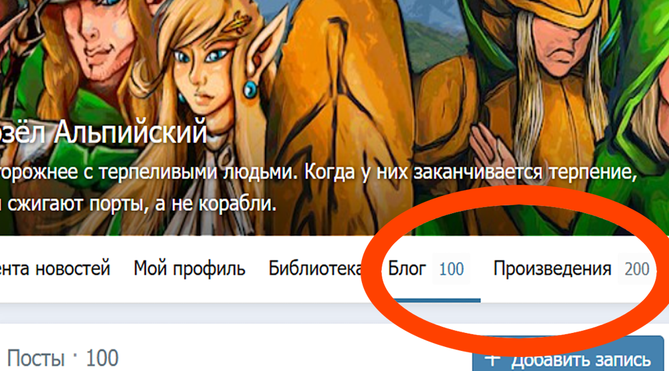Switch to the Библиотека tab

(x=316, y=269)
